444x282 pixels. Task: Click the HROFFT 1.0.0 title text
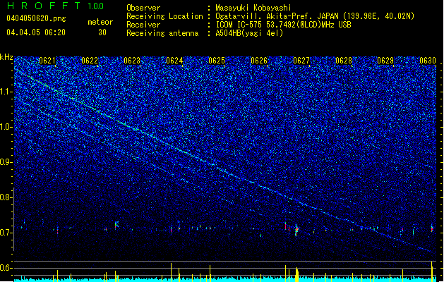point(56,6)
